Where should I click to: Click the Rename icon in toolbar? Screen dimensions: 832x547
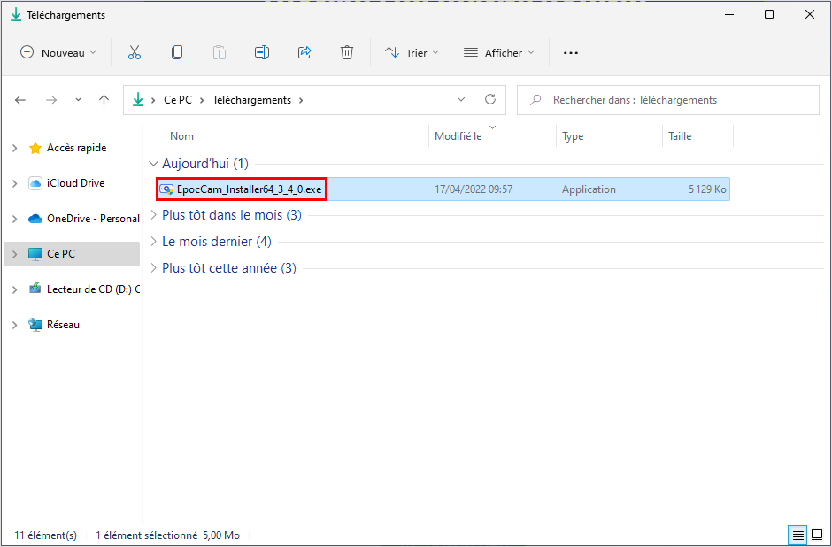click(x=262, y=52)
